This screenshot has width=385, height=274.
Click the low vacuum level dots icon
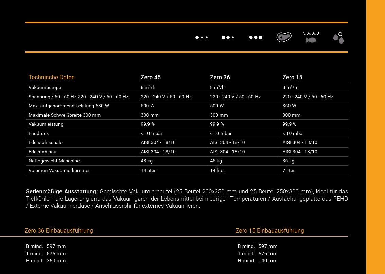pos(202,37)
